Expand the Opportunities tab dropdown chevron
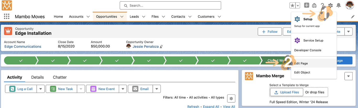Screen dimensions: 358x108 122,17
